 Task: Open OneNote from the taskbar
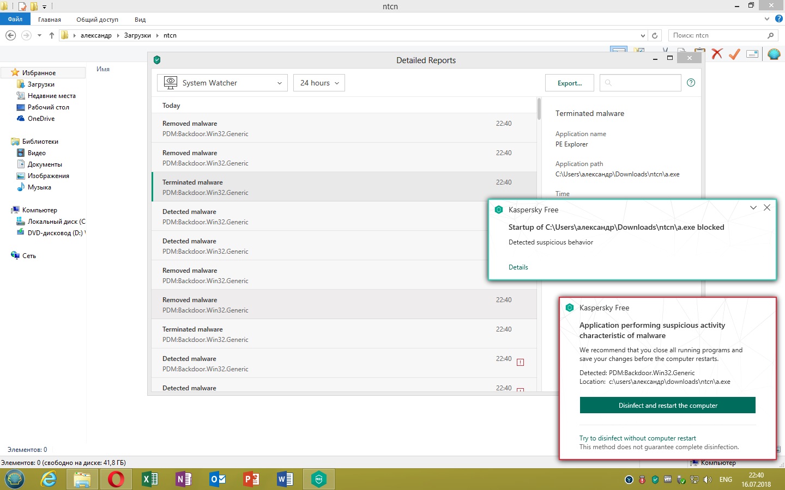click(183, 479)
